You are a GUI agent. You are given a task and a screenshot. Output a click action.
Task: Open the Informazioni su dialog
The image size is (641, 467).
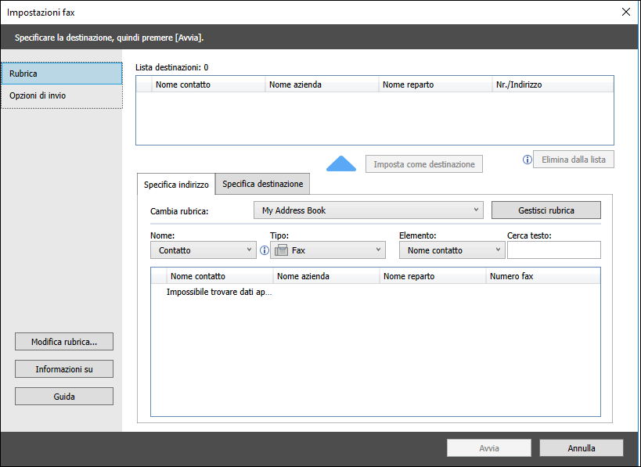(x=64, y=369)
